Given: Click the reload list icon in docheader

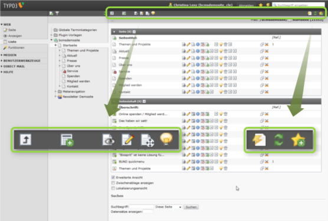Looking at the screenshot, I should [x=315, y=14].
